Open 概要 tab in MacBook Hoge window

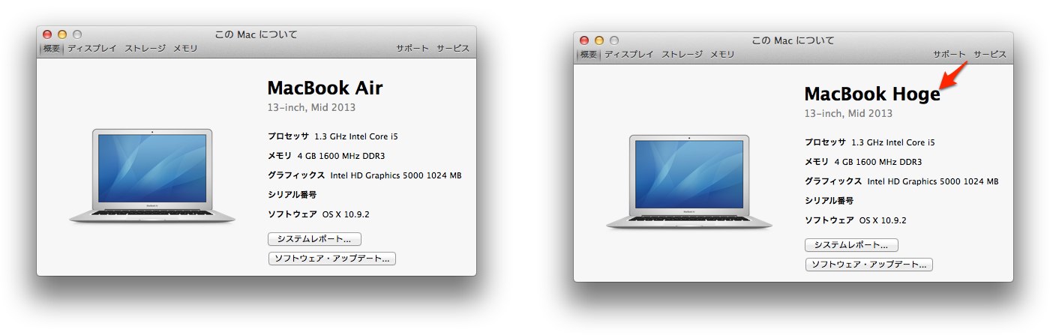pos(589,54)
